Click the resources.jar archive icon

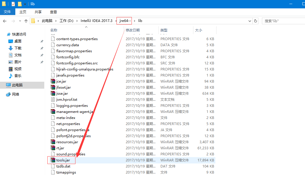[x=53, y=142]
